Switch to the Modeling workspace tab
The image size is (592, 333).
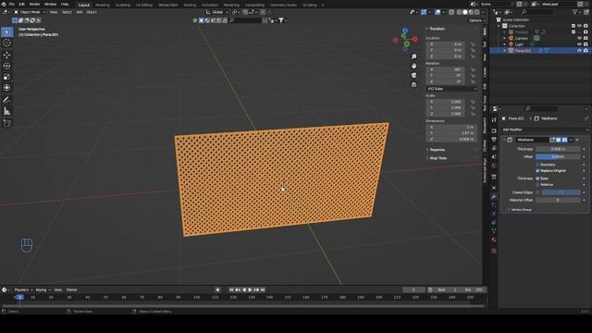103,5
